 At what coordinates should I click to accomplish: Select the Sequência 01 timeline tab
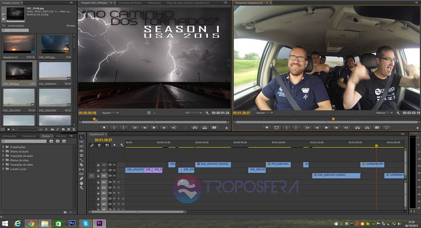tap(96, 134)
